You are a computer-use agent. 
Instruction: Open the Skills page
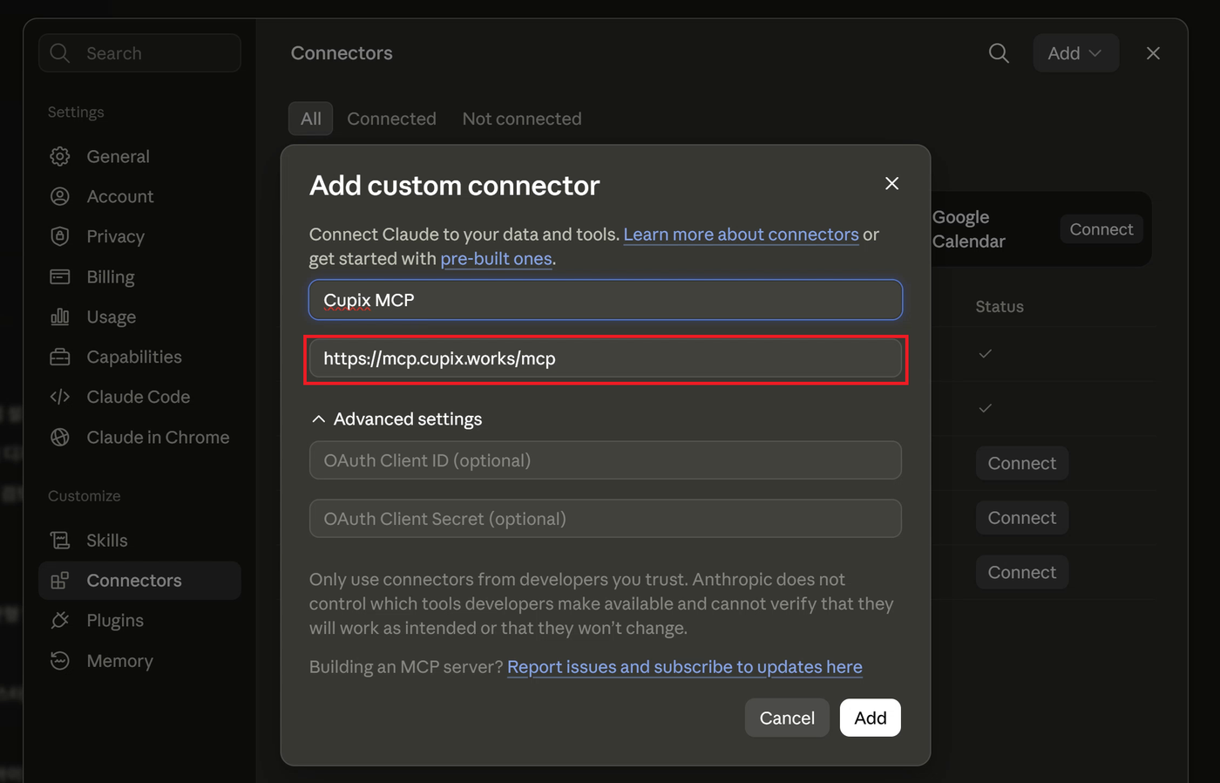click(139, 541)
